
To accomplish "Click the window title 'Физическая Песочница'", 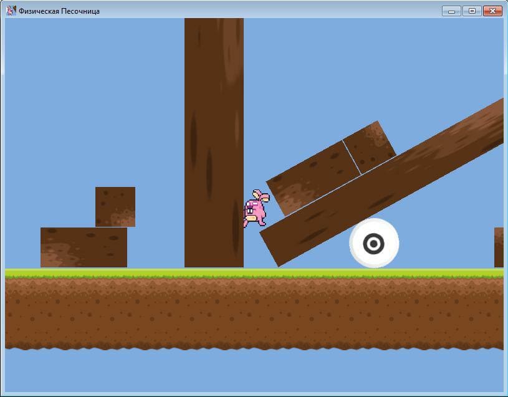I will [59, 11].
